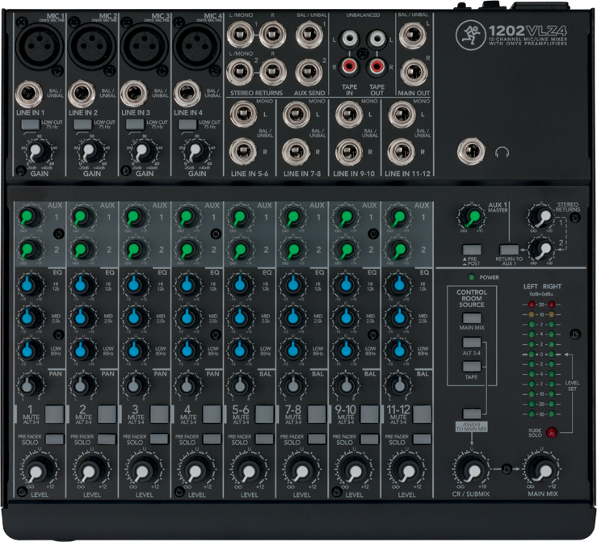Click the channel 3 Gain knob
Viewport: 597px width, 542px height.
click(142, 151)
